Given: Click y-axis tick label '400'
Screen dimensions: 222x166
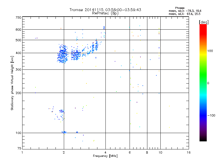Looking at the screenshot, I should pos(18,53).
